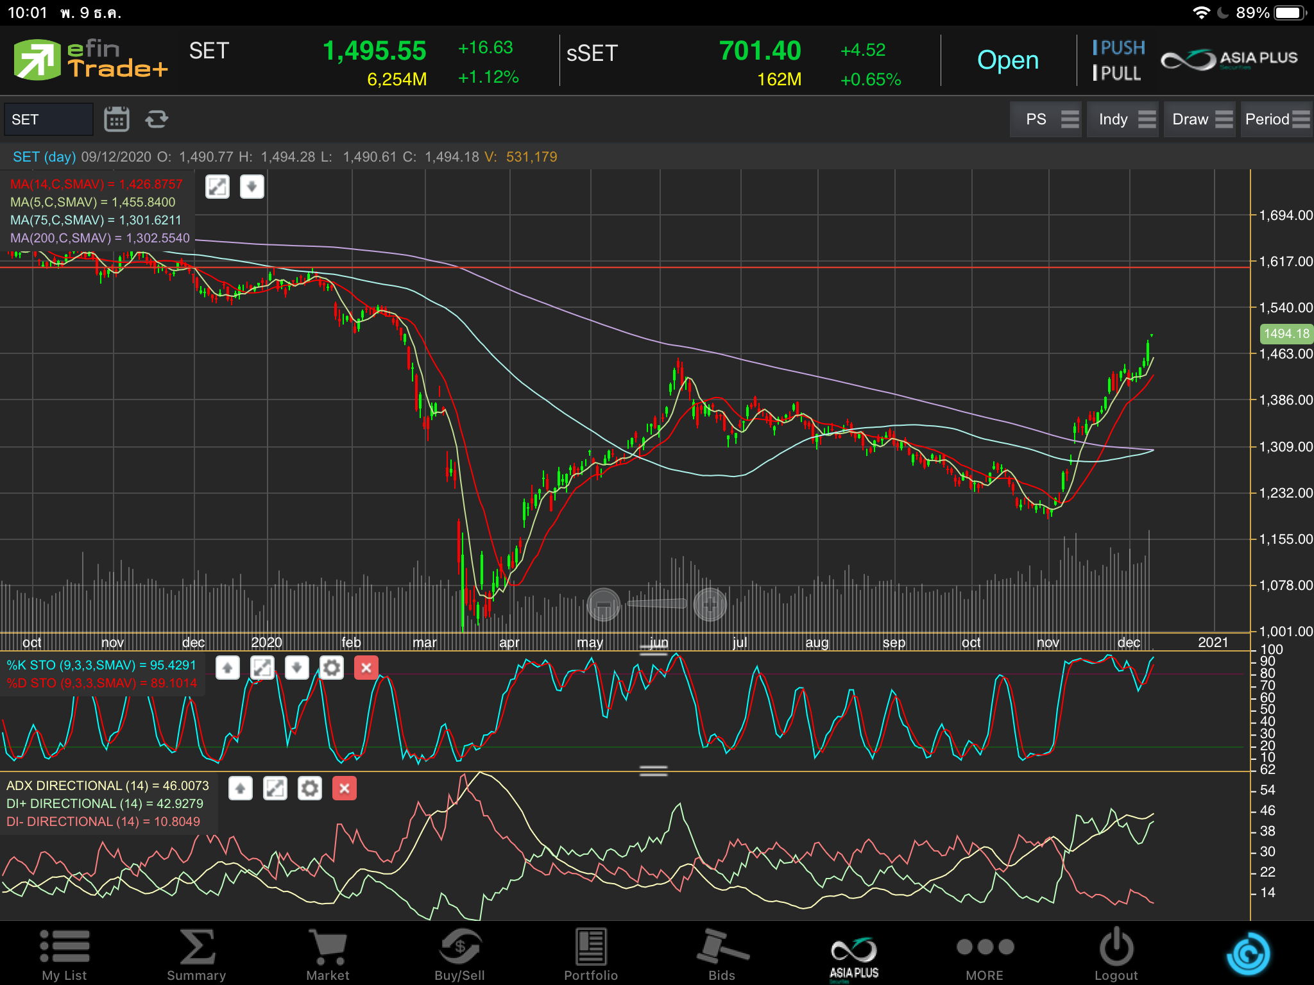Viewport: 1314px width, 985px height.
Task: Switch to the Portfolio tab
Action: coord(590,954)
